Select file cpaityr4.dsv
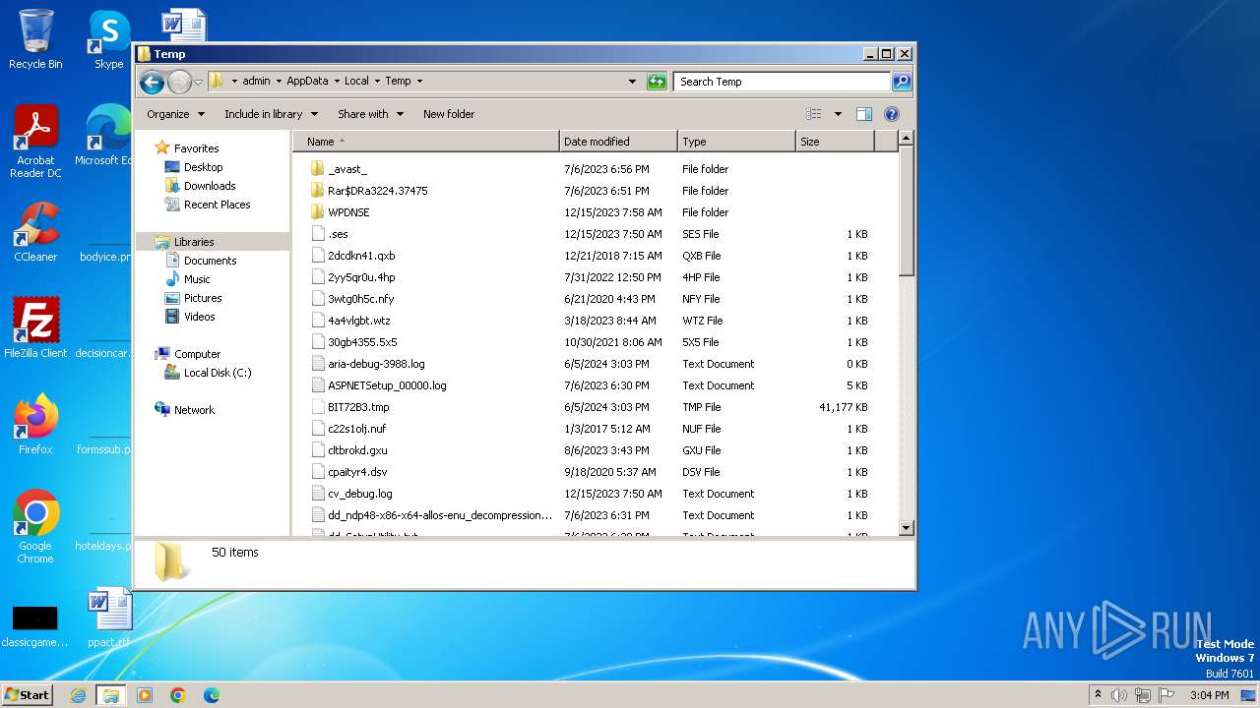The width and height of the screenshot is (1260, 708). point(357,472)
